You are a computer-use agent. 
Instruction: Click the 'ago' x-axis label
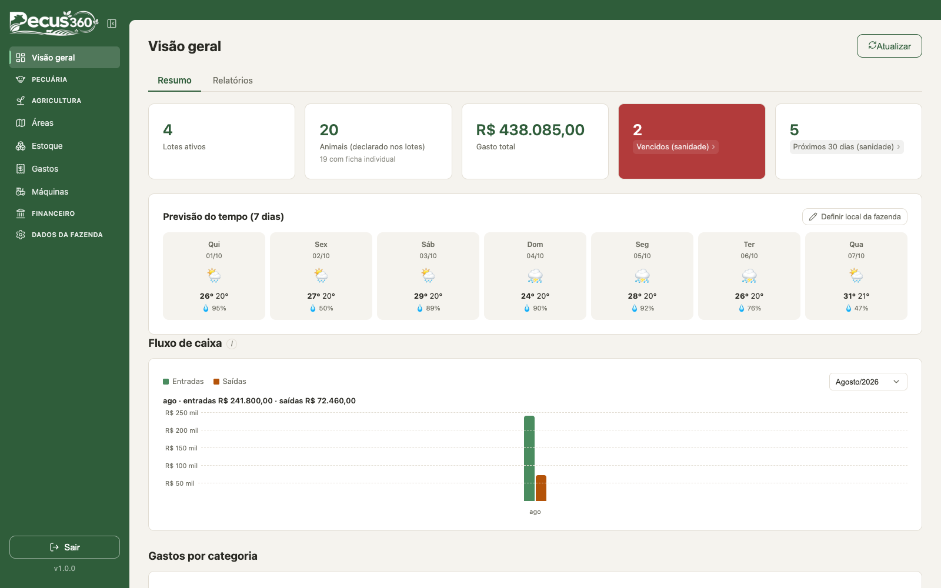[x=535, y=512]
